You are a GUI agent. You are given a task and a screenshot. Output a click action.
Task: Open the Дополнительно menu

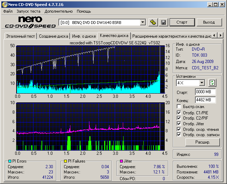click(58, 11)
